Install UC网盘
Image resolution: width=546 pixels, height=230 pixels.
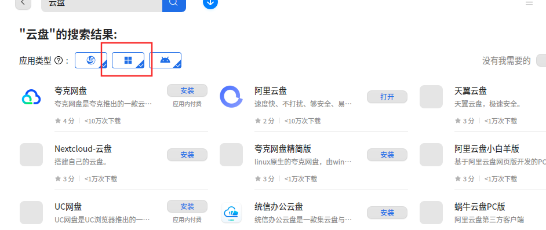(187, 206)
